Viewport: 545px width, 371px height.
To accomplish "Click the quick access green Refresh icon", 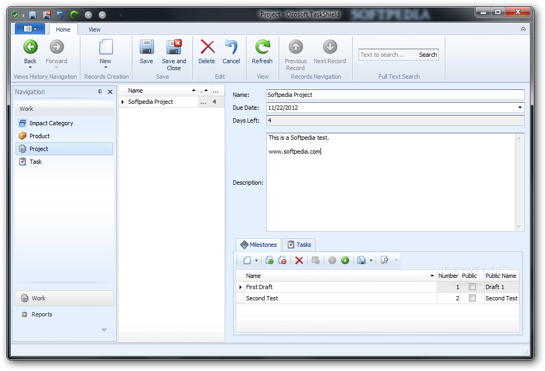I will 74,15.
